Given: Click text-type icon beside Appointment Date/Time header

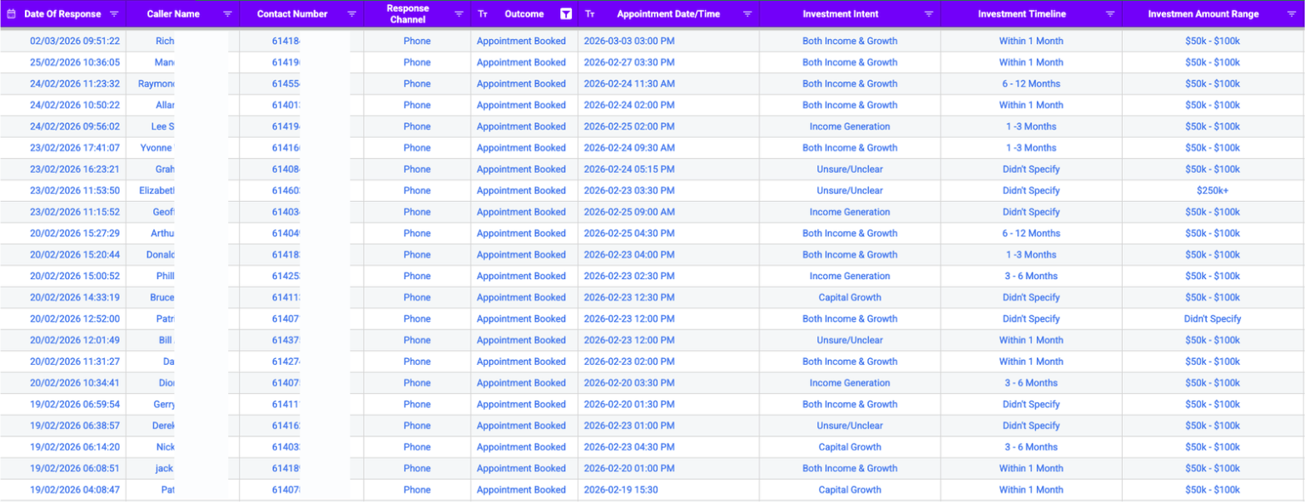Looking at the screenshot, I should tap(590, 14).
